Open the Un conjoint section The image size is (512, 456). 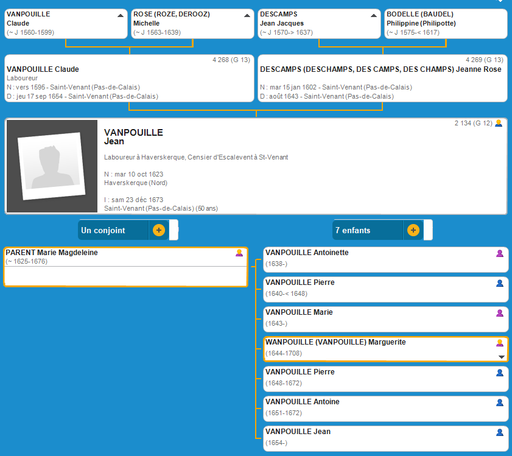tap(114, 230)
